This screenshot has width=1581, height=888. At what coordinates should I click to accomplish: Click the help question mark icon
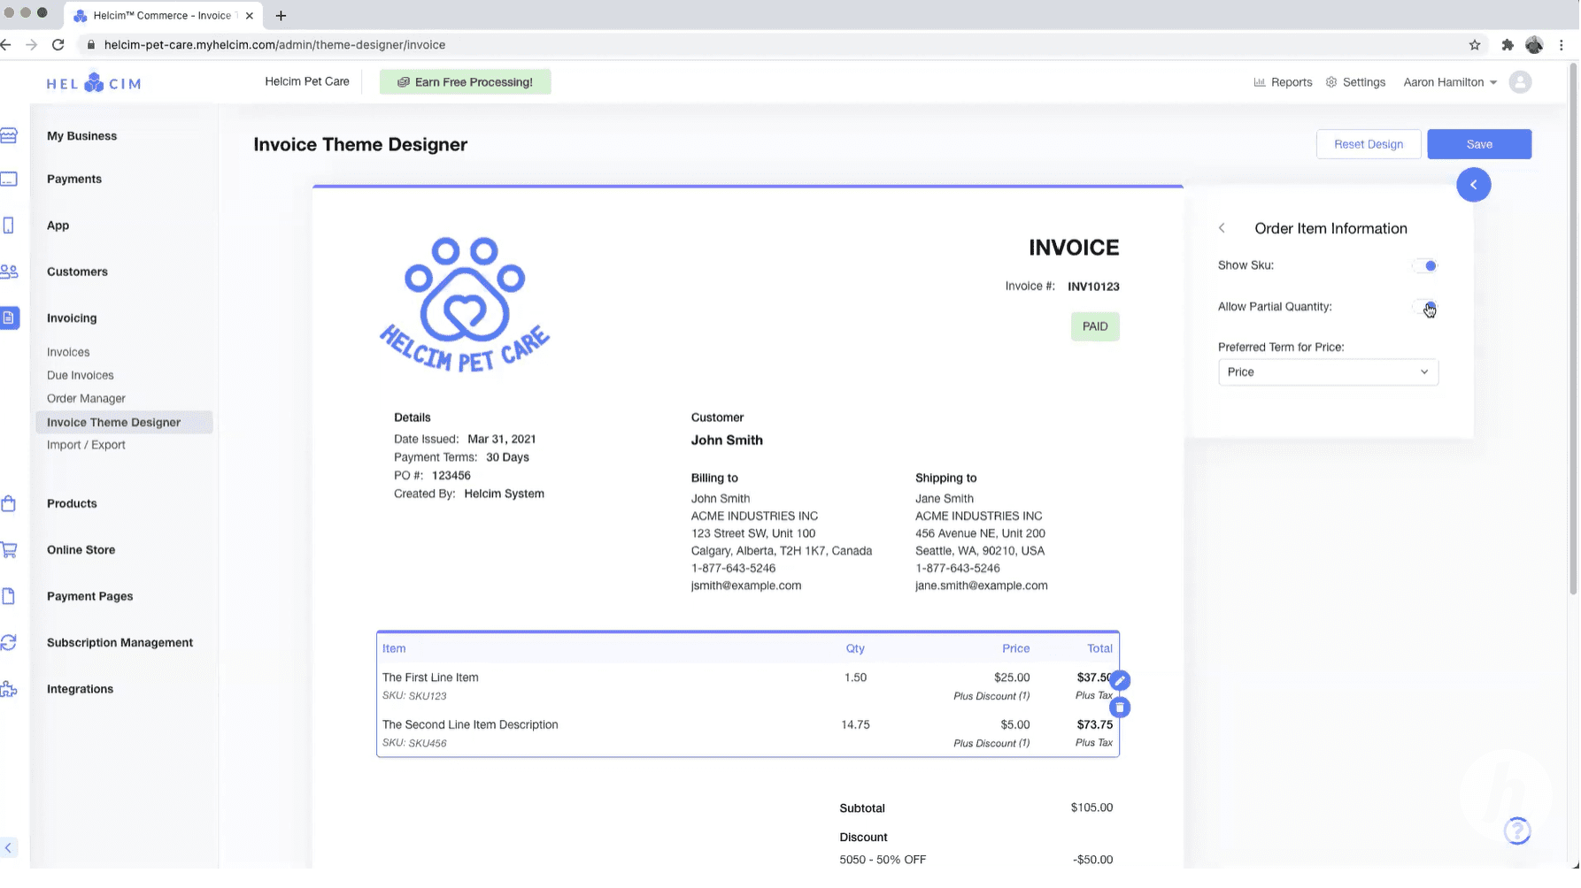[1516, 831]
